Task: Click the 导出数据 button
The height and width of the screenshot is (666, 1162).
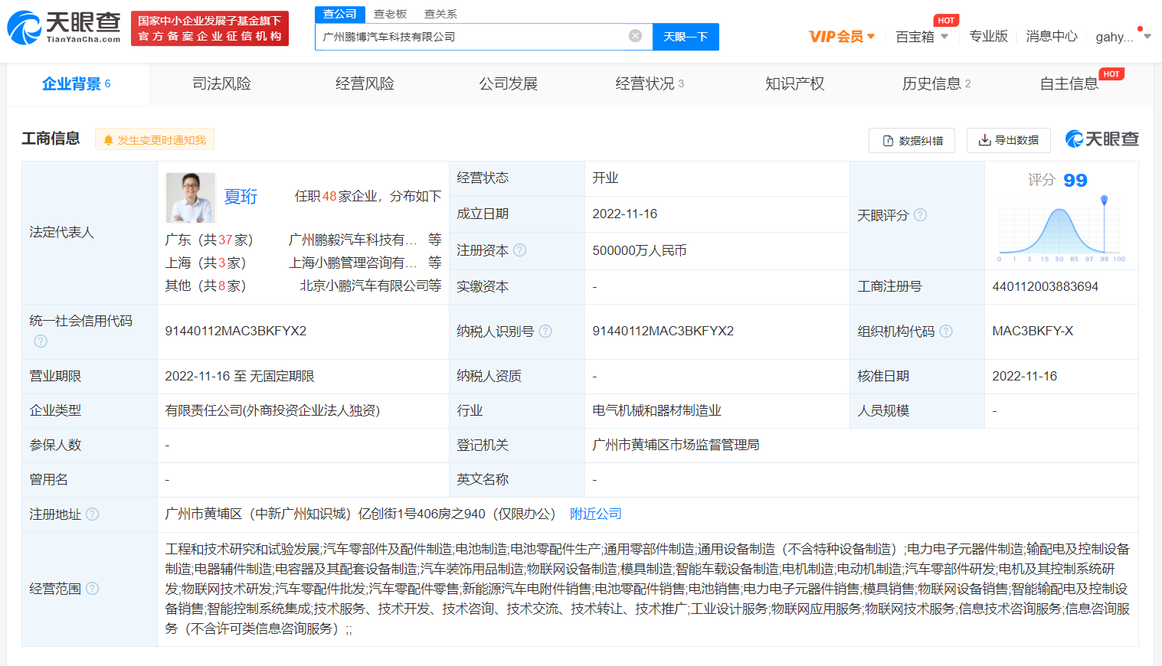Action: click(x=1009, y=141)
